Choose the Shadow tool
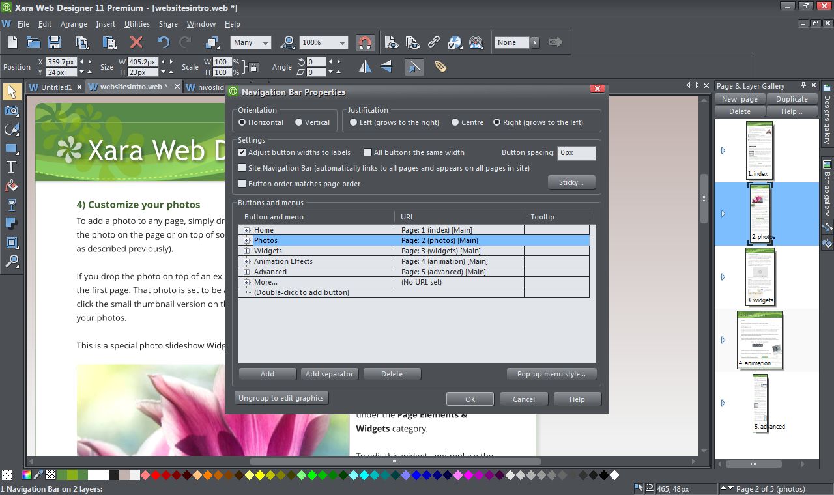Image resolution: width=834 pixels, height=495 pixels. click(x=12, y=223)
